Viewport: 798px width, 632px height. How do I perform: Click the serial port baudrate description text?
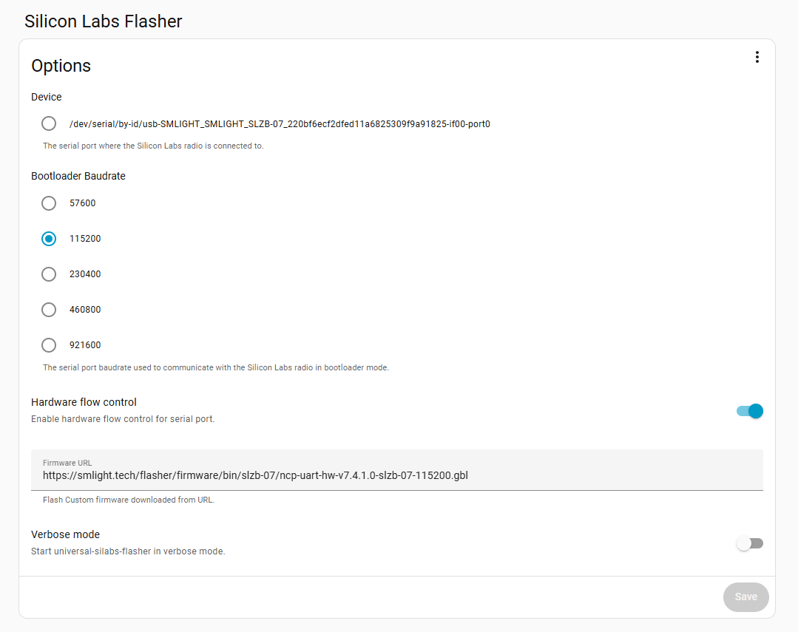pos(215,367)
